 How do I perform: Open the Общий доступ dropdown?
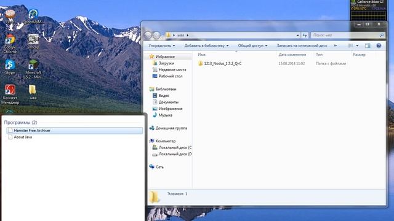click(x=252, y=45)
